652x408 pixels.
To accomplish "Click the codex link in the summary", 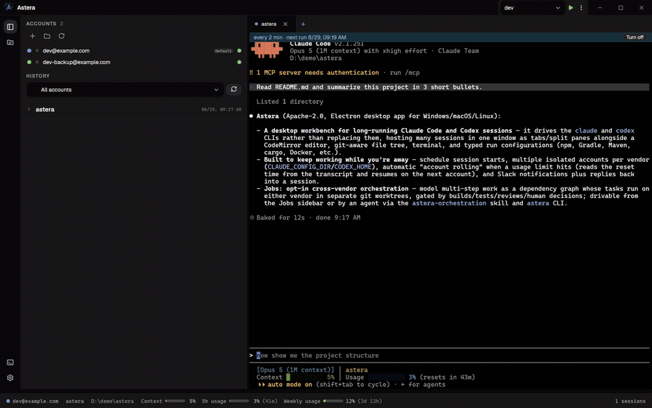I will coord(625,131).
